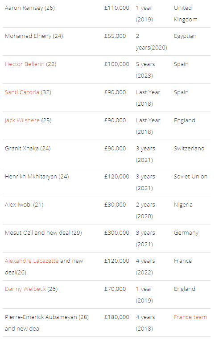Select the £180,000 wage cell
Image resolution: width=219 pixels, height=344 pixels.
click(116, 317)
